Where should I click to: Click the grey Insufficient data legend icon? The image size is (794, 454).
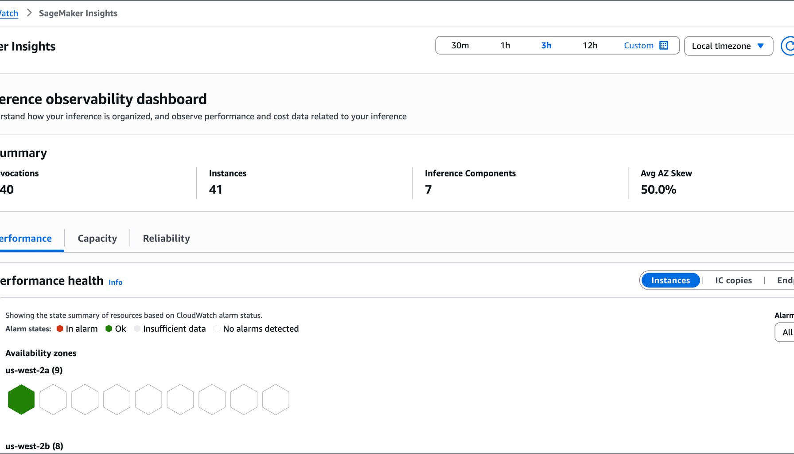(x=137, y=329)
